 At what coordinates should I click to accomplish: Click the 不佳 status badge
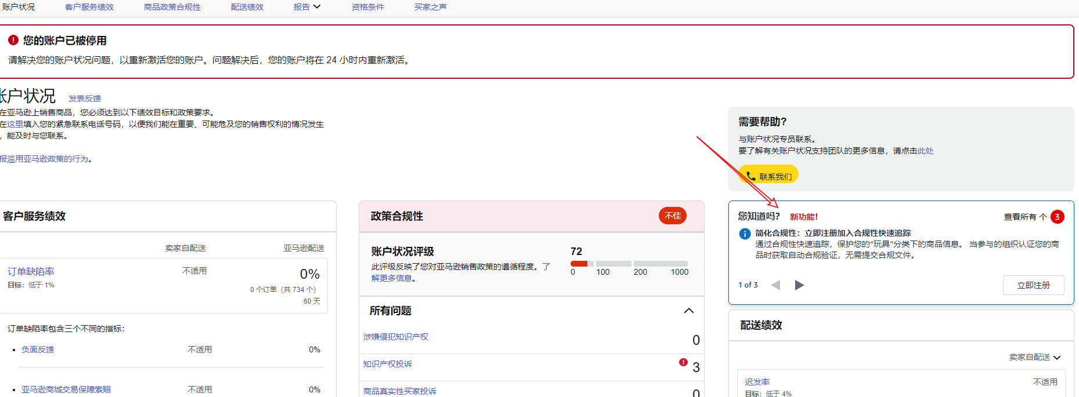[673, 216]
